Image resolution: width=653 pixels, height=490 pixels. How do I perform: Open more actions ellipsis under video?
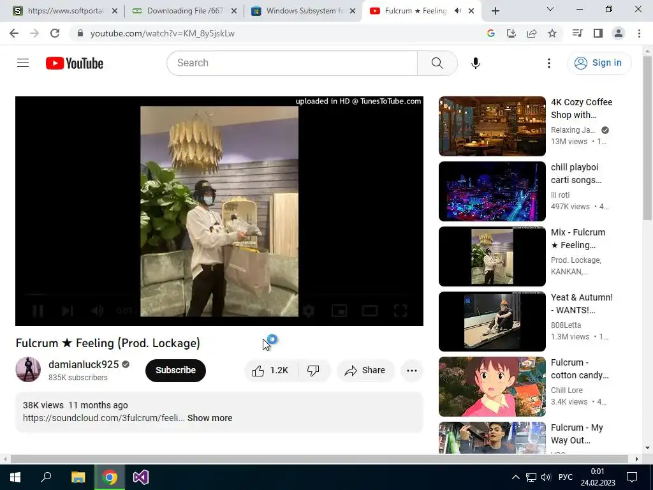[412, 371]
